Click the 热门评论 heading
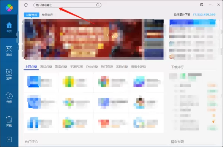The height and width of the screenshot is (147, 223). click(31, 142)
